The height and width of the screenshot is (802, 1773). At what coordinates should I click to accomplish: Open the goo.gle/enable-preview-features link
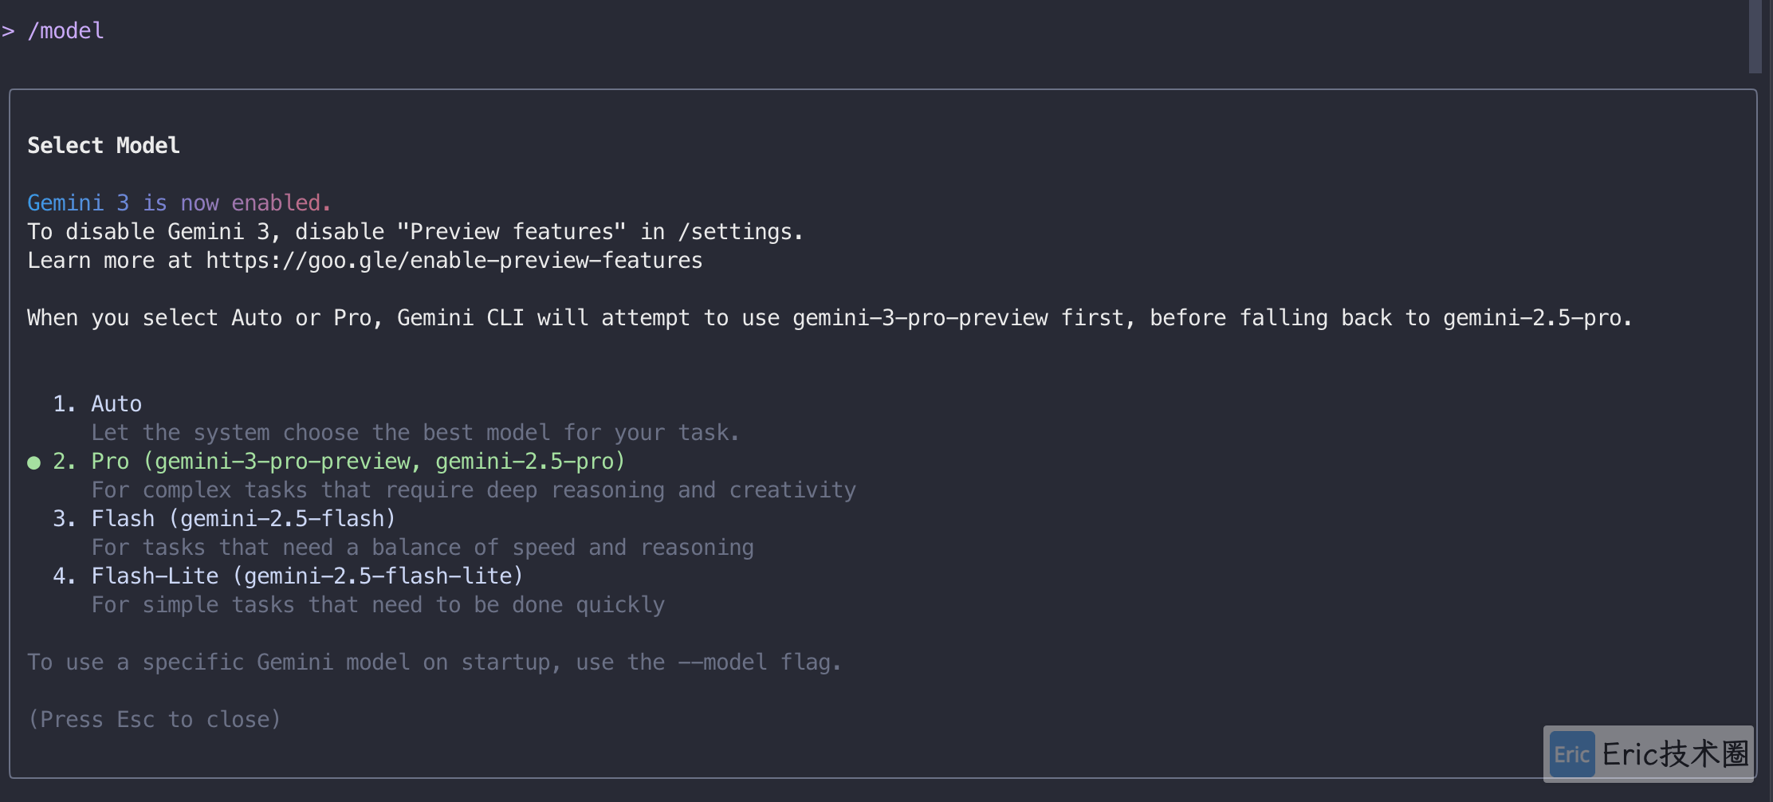coord(454,261)
